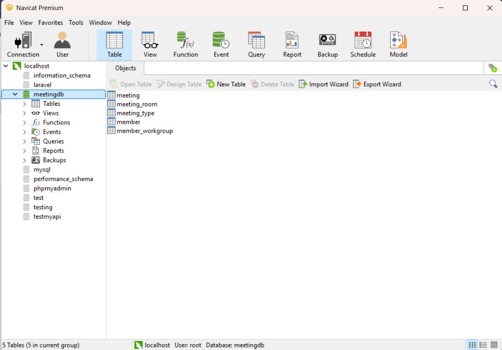Open the Connection toolbar icon
The height and width of the screenshot is (350, 502).
click(23, 45)
